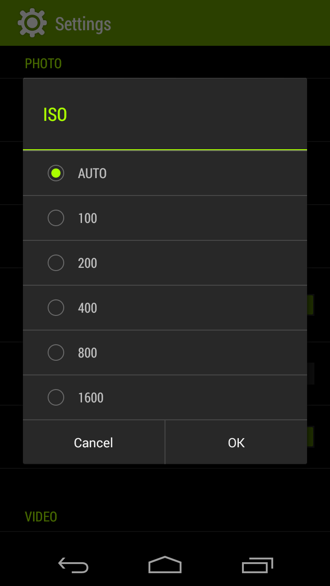Viewport: 330px width, 586px height.
Task: Tap the "200" option label text
Action: pyautogui.click(x=88, y=263)
